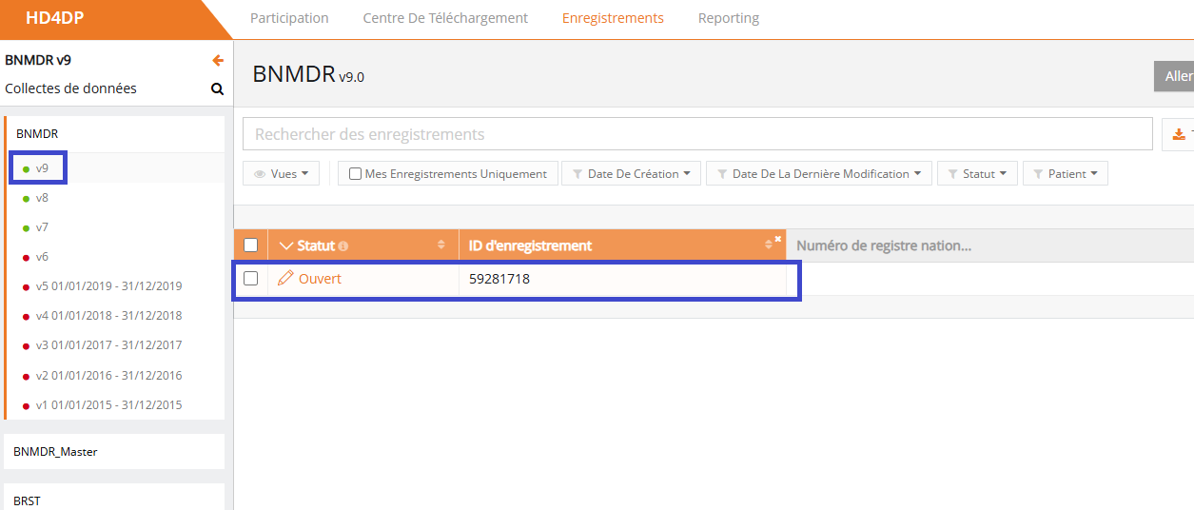Select version v8 in the BNMDR list
The height and width of the screenshot is (510, 1194).
42,198
